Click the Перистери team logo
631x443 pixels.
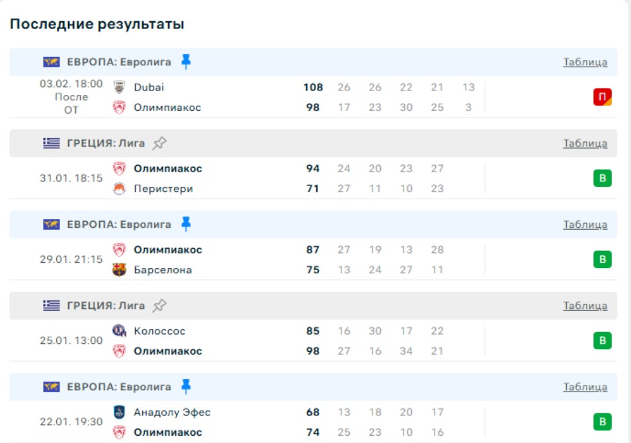pyautogui.click(x=119, y=189)
